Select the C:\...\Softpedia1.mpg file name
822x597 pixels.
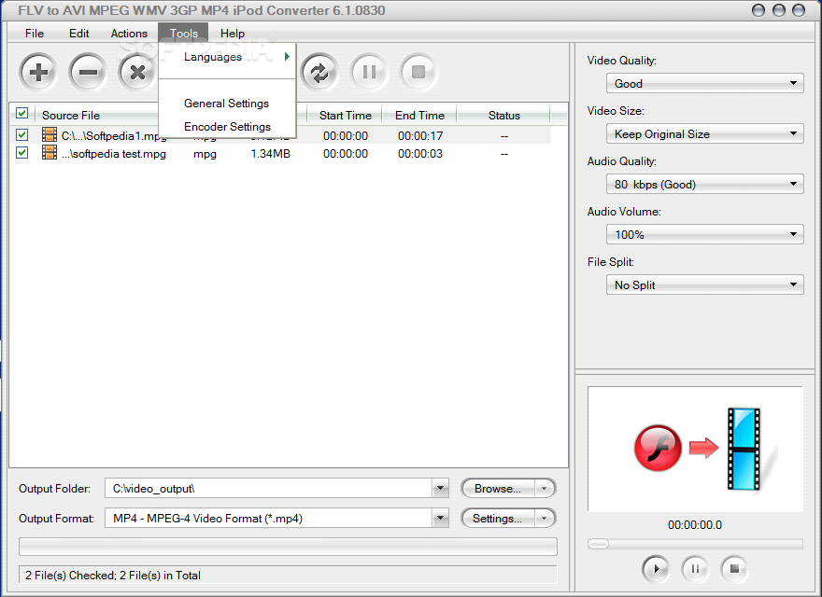114,136
